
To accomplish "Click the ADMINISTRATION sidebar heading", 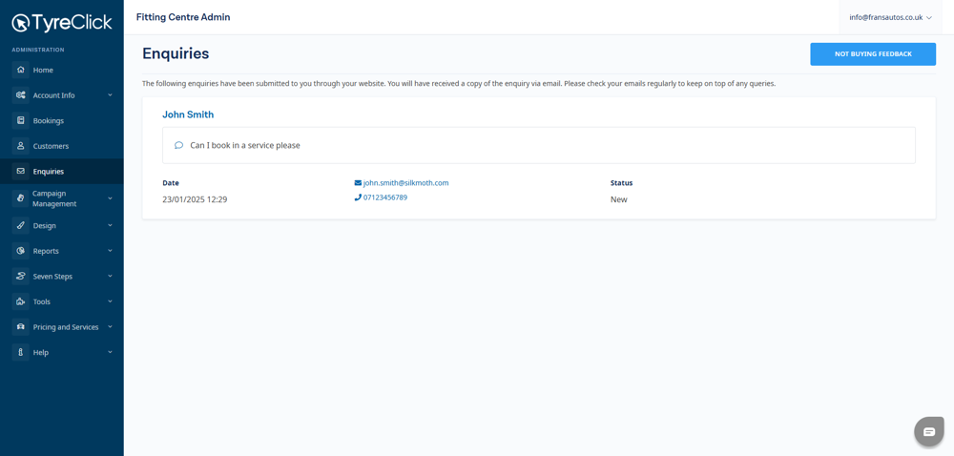I will click(38, 50).
